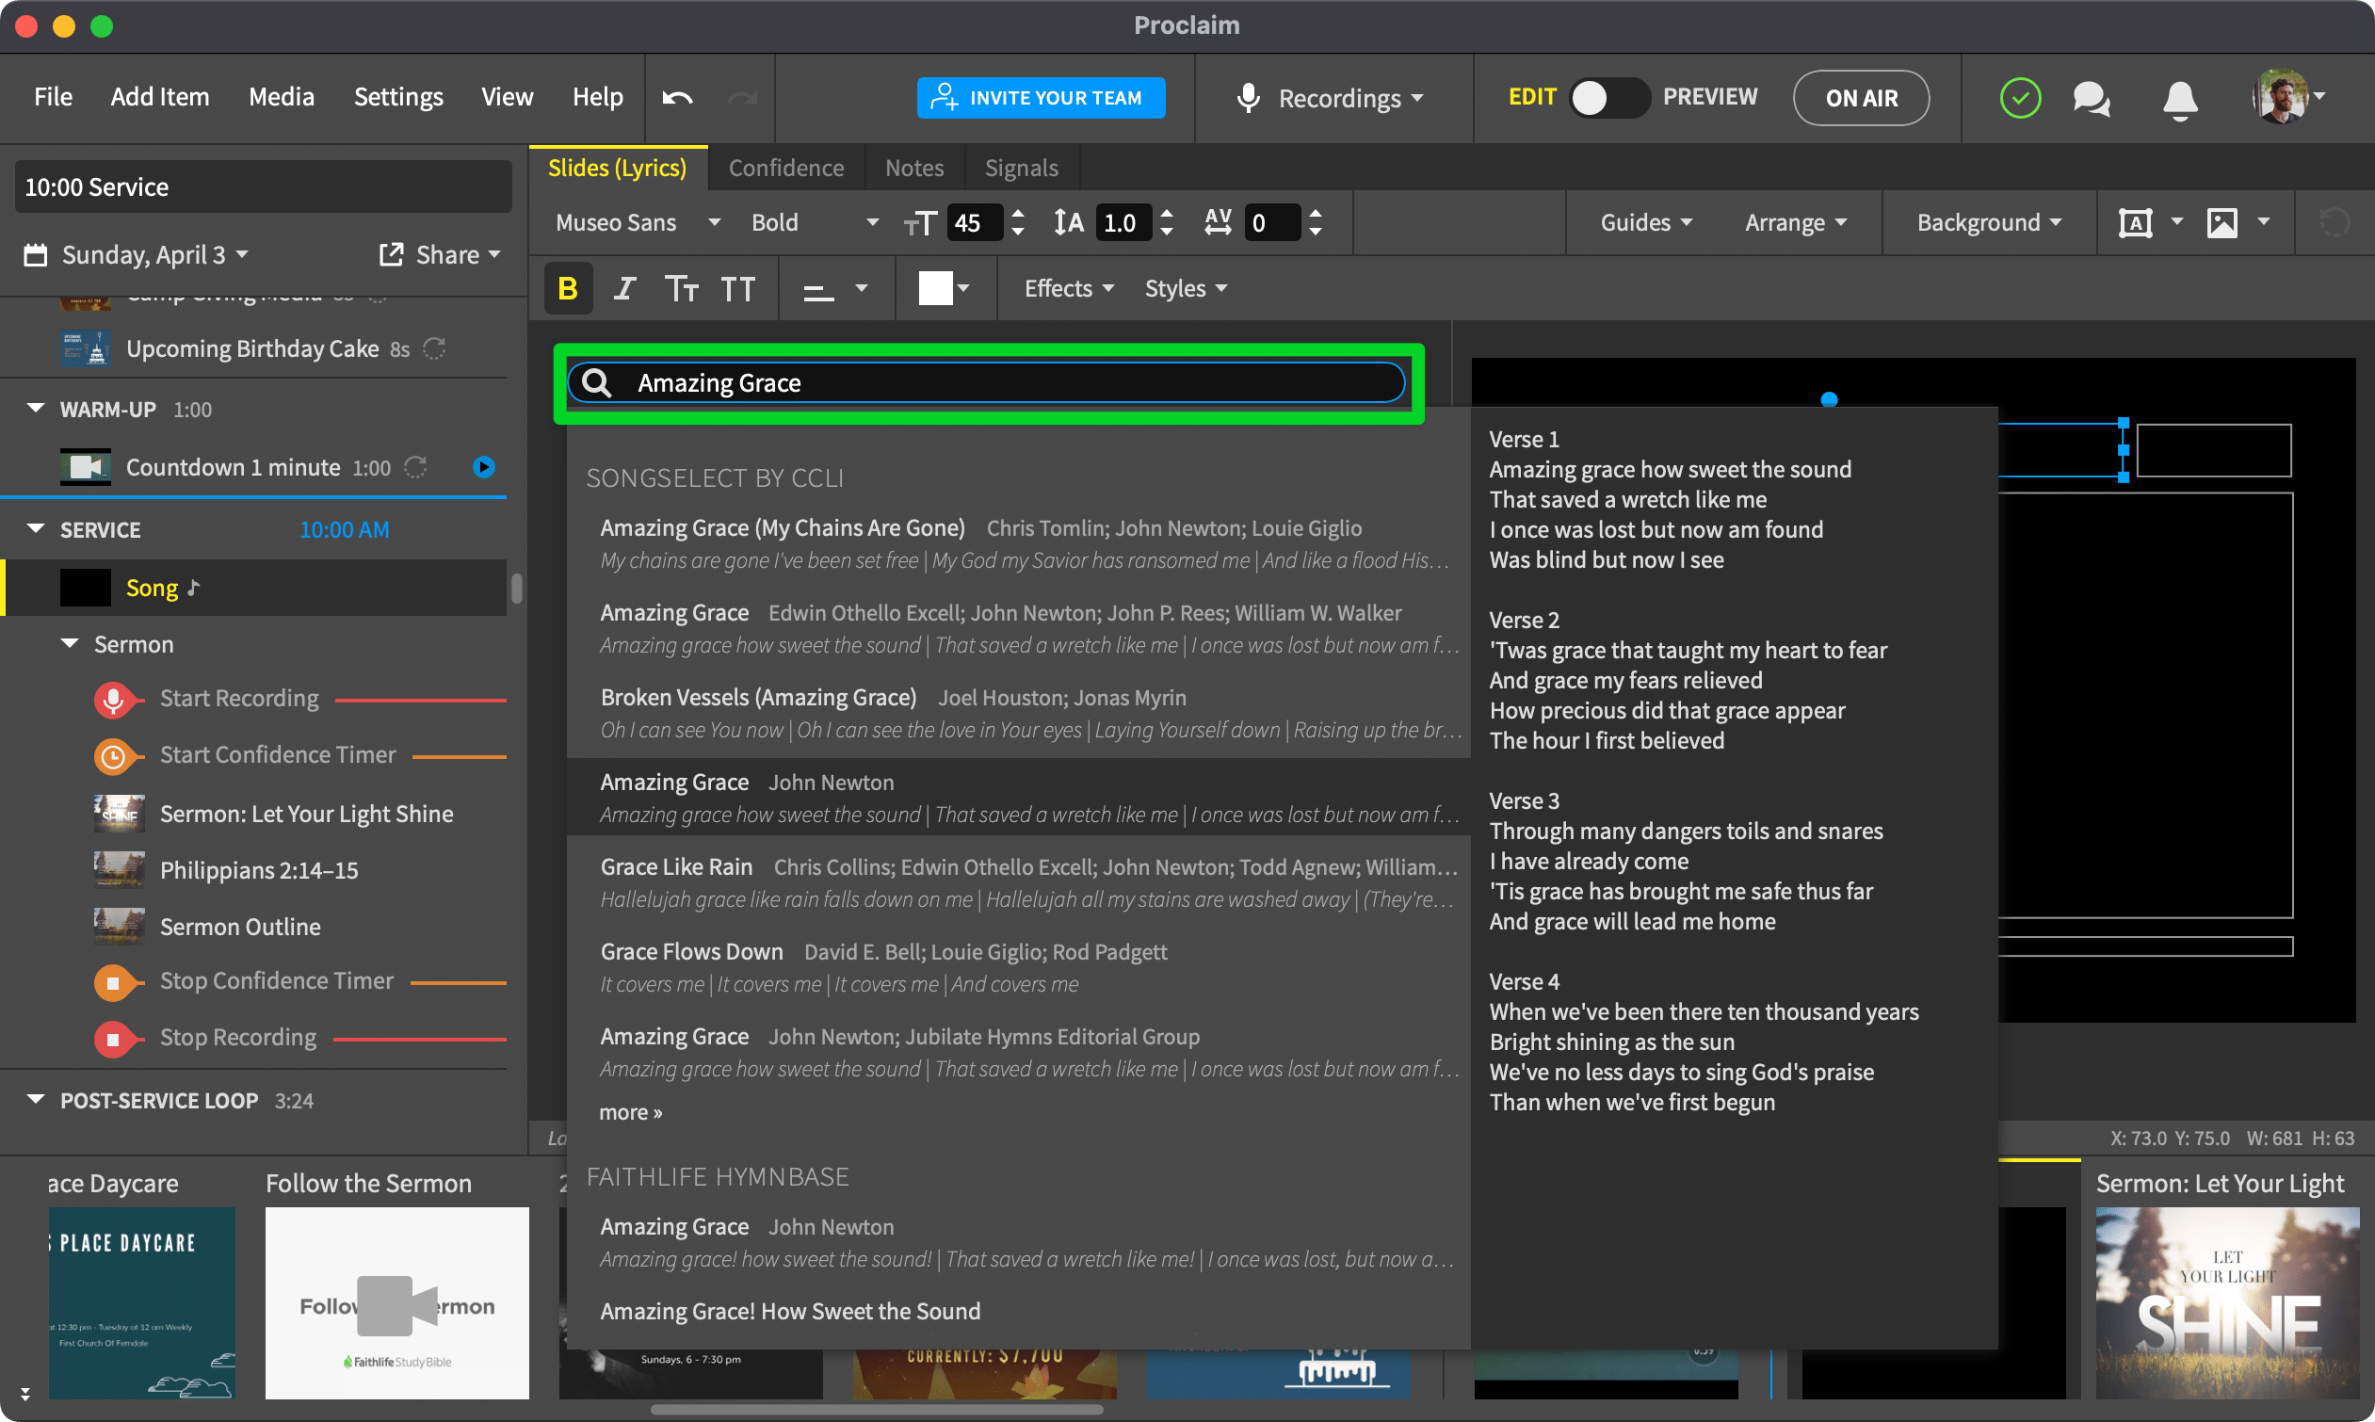Image resolution: width=2375 pixels, height=1422 pixels.
Task: Select the Sermon: Let Your Light thumbnail
Action: click(x=2226, y=1303)
